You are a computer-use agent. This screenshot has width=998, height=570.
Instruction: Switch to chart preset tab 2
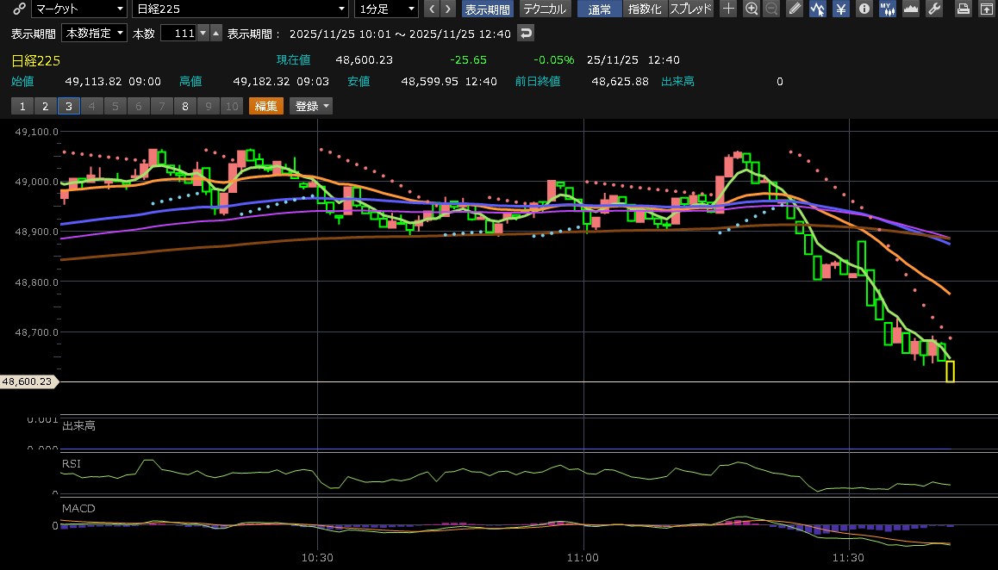(x=45, y=106)
